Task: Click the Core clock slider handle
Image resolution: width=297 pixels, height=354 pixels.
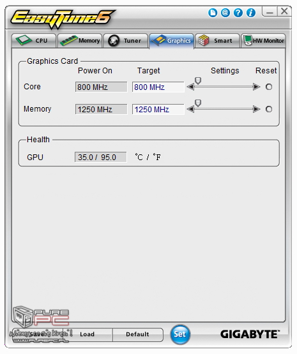Action: (x=198, y=81)
